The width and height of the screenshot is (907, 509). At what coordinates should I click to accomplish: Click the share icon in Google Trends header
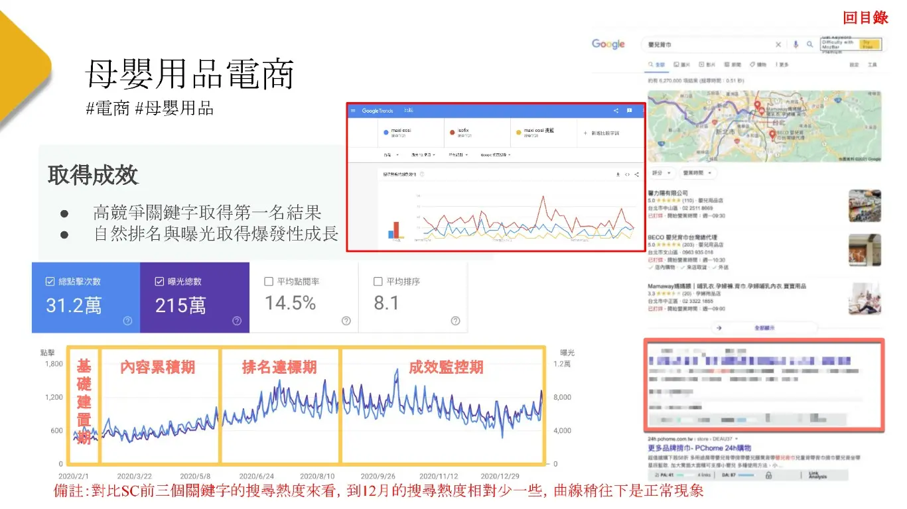pos(616,111)
